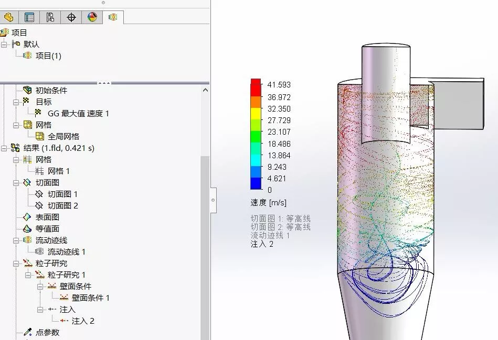Open the DisplayManager color sphere tab
498x340 pixels.
coord(92,17)
